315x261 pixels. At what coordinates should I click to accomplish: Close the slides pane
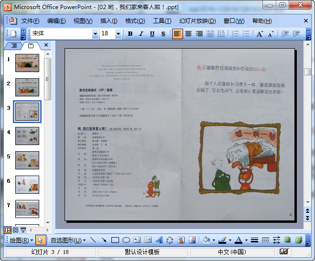coord(46,45)
